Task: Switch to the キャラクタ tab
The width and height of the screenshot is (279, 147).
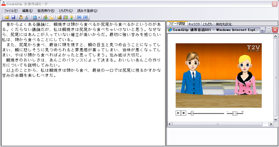Action: click(194, 24)
